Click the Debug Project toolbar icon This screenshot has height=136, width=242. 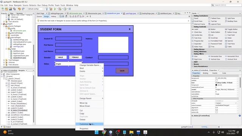click(60, 9)
